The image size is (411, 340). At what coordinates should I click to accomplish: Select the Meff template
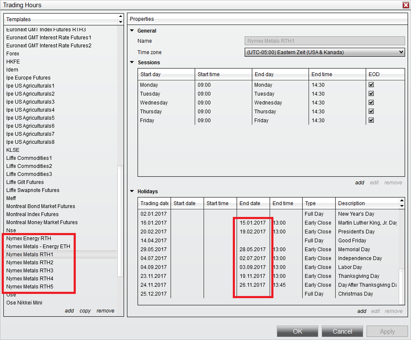11,198
